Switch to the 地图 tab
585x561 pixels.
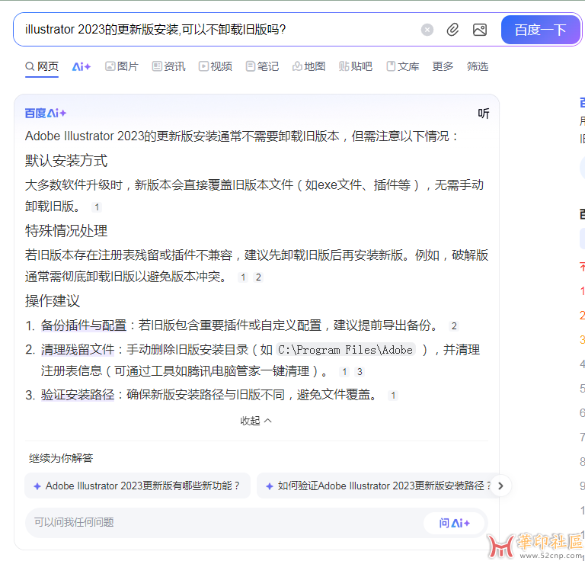(309, 66)
